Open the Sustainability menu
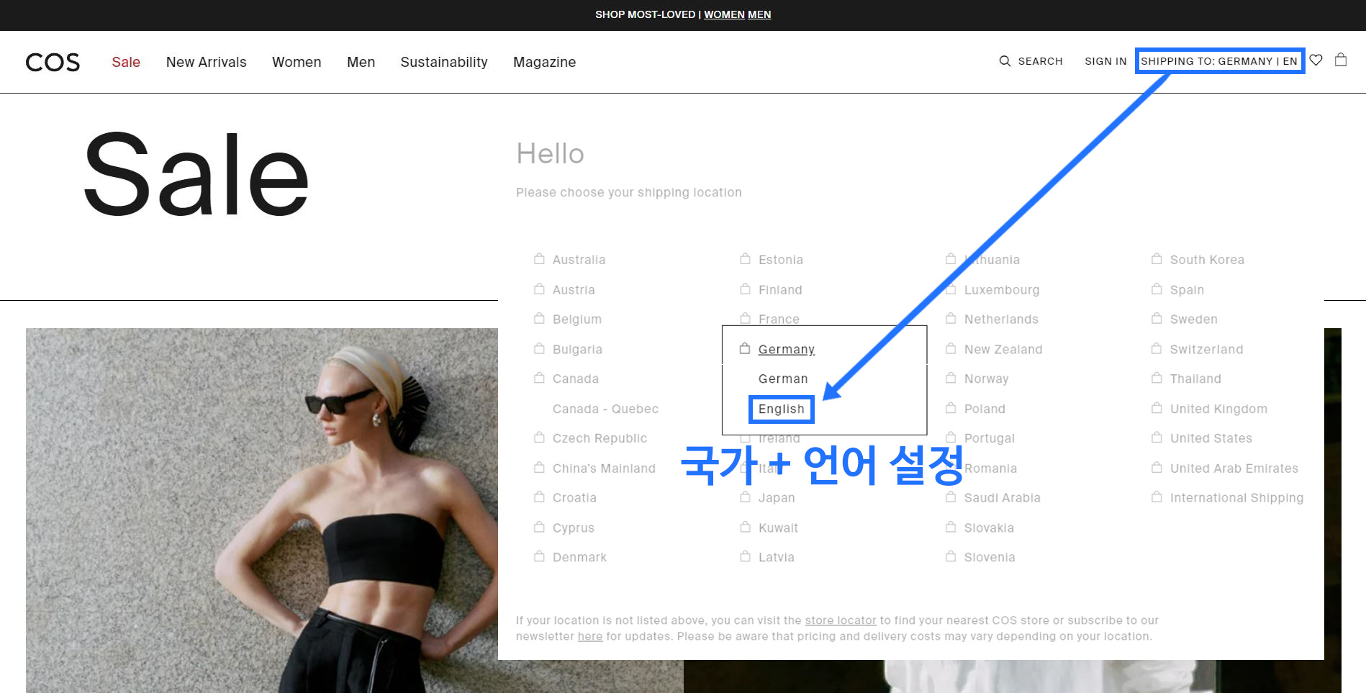 click(444, 62)
